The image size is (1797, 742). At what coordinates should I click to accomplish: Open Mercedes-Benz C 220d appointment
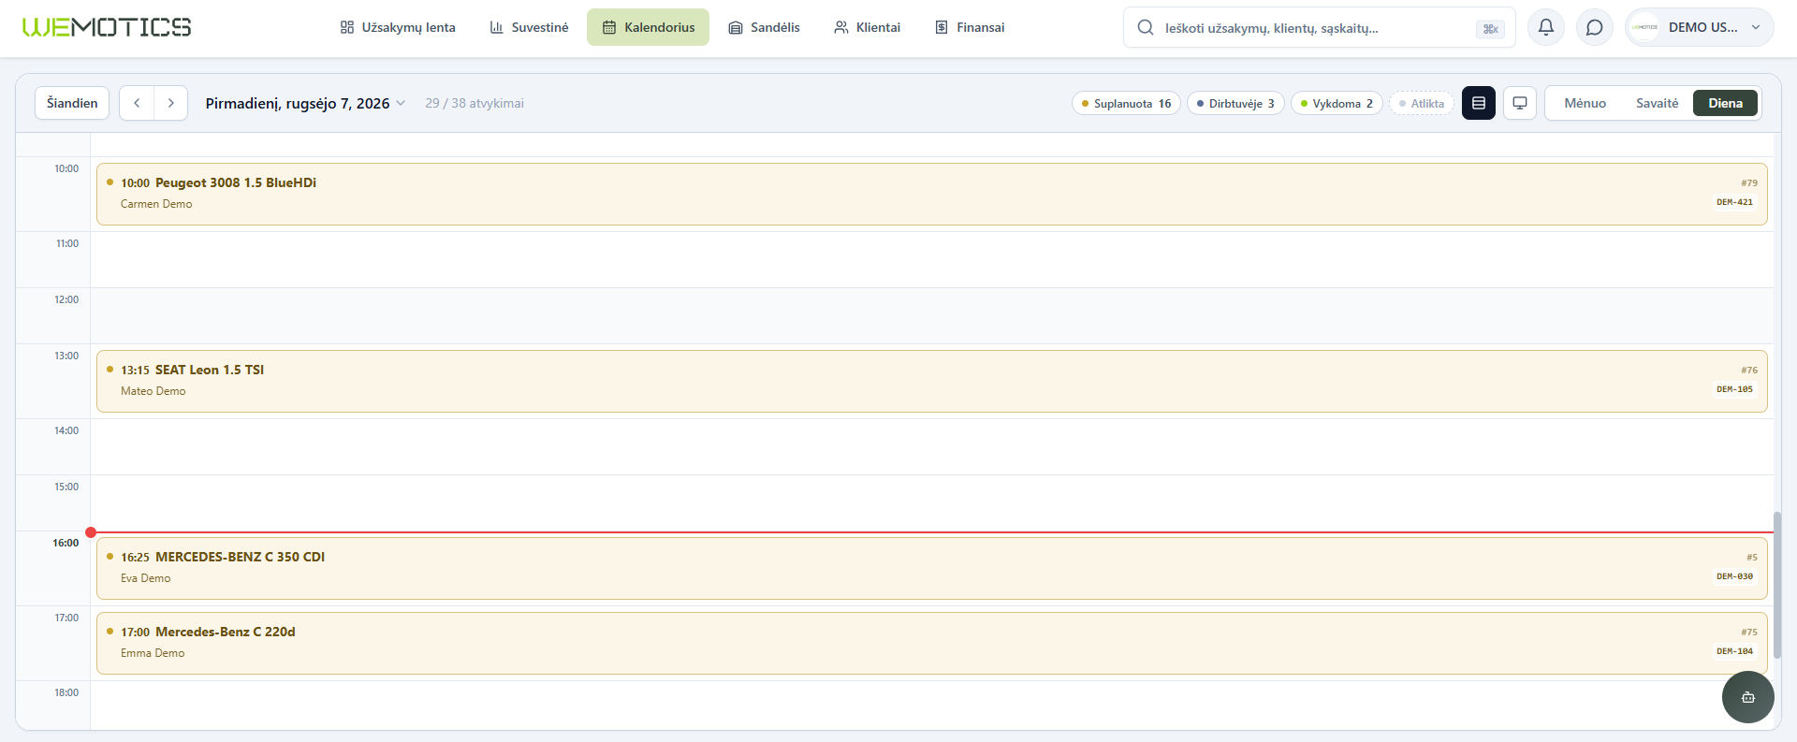tap(931, 643)
